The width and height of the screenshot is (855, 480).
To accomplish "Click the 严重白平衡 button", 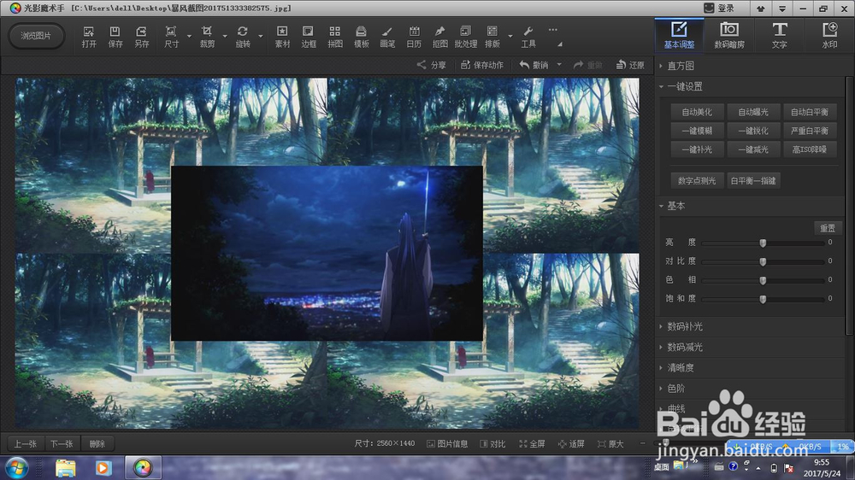I will (x=809, y=131).
